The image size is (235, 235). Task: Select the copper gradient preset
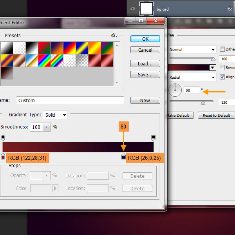(20, 60)
